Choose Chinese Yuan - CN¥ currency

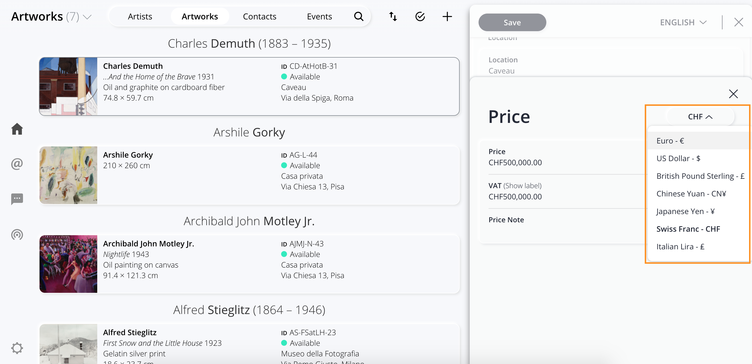pyautogui.click(x=699, y=193)
